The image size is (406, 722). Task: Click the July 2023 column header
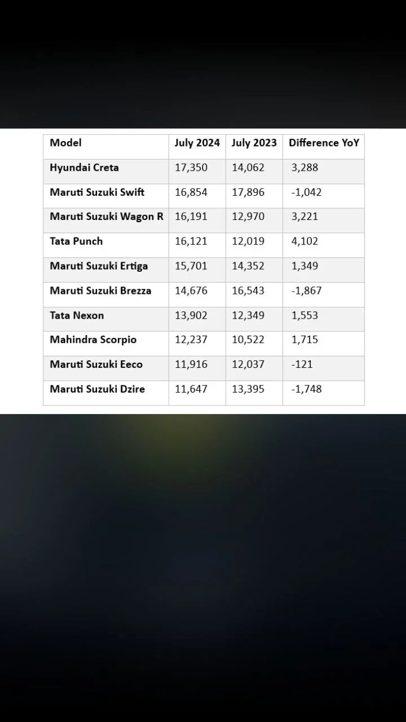[254, 143]
